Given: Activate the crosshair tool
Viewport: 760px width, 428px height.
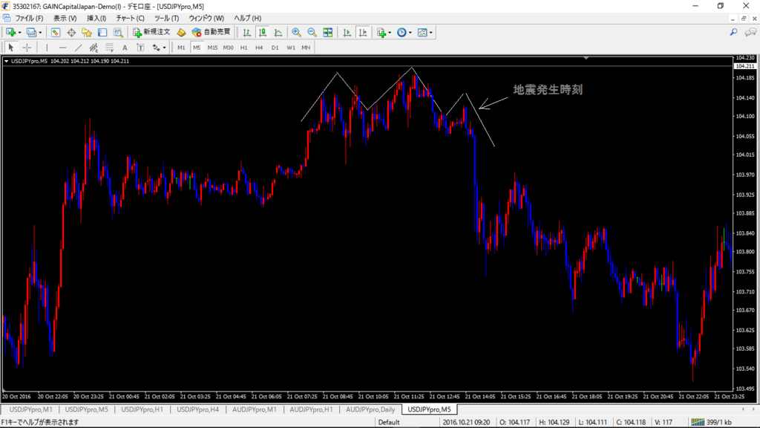Looking at the screenshot, I should (27, 48).
